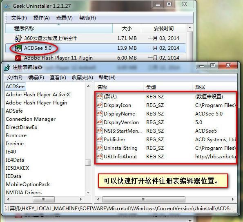Screen dimensions: 243x222
Task: Click the URLInfoAbout value icon
Action: tap(99, 156)
